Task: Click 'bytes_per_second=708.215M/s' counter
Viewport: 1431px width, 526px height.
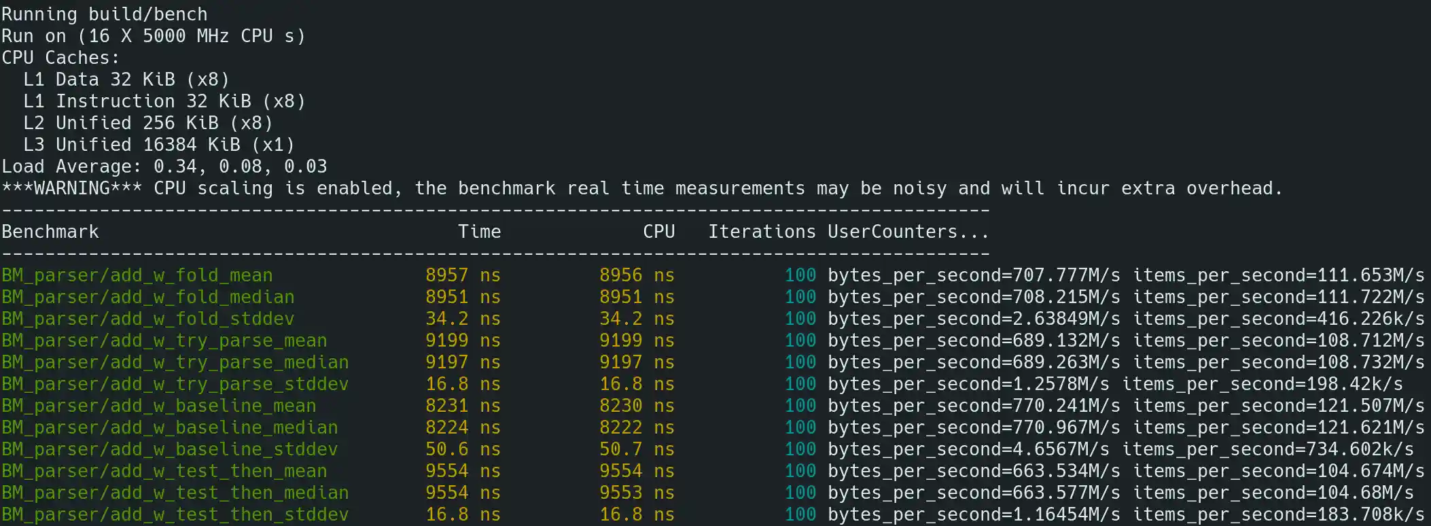Action: (x=974, y=297)
